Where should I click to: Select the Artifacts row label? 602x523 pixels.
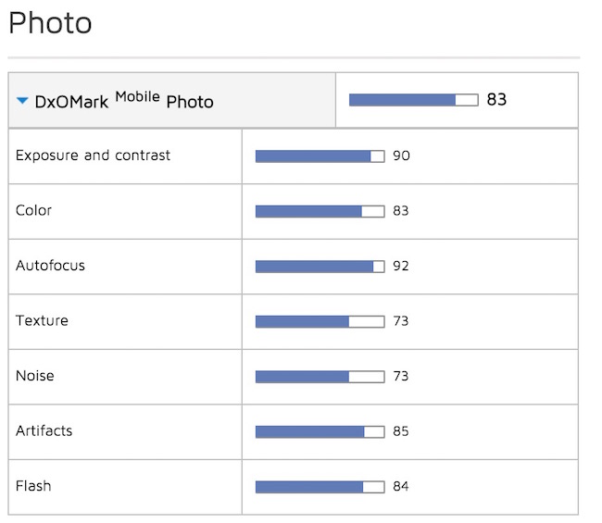pos(44,430)
